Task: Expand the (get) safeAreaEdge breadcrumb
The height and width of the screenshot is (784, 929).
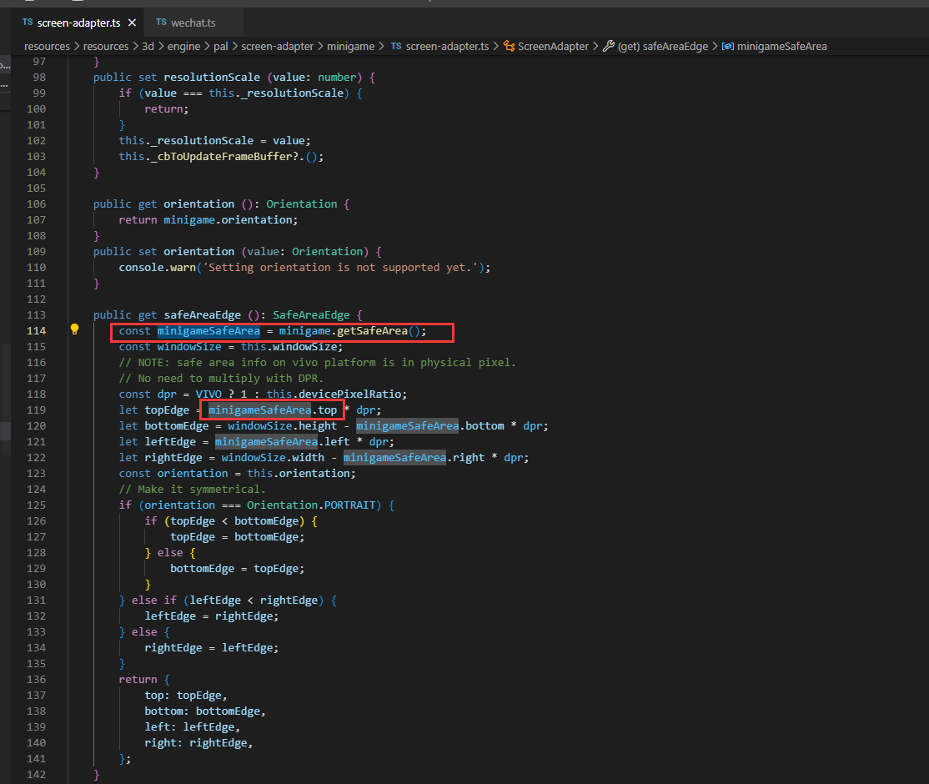Action: pyautogui.click(x=662, y=46)
